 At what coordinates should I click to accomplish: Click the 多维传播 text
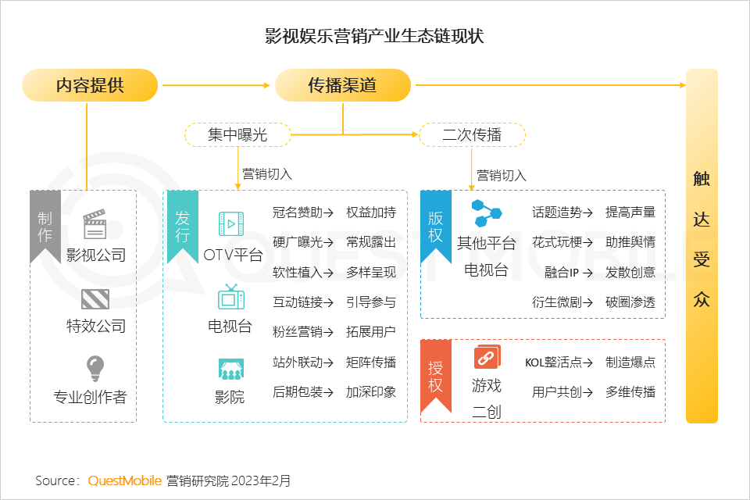(630, 392)
